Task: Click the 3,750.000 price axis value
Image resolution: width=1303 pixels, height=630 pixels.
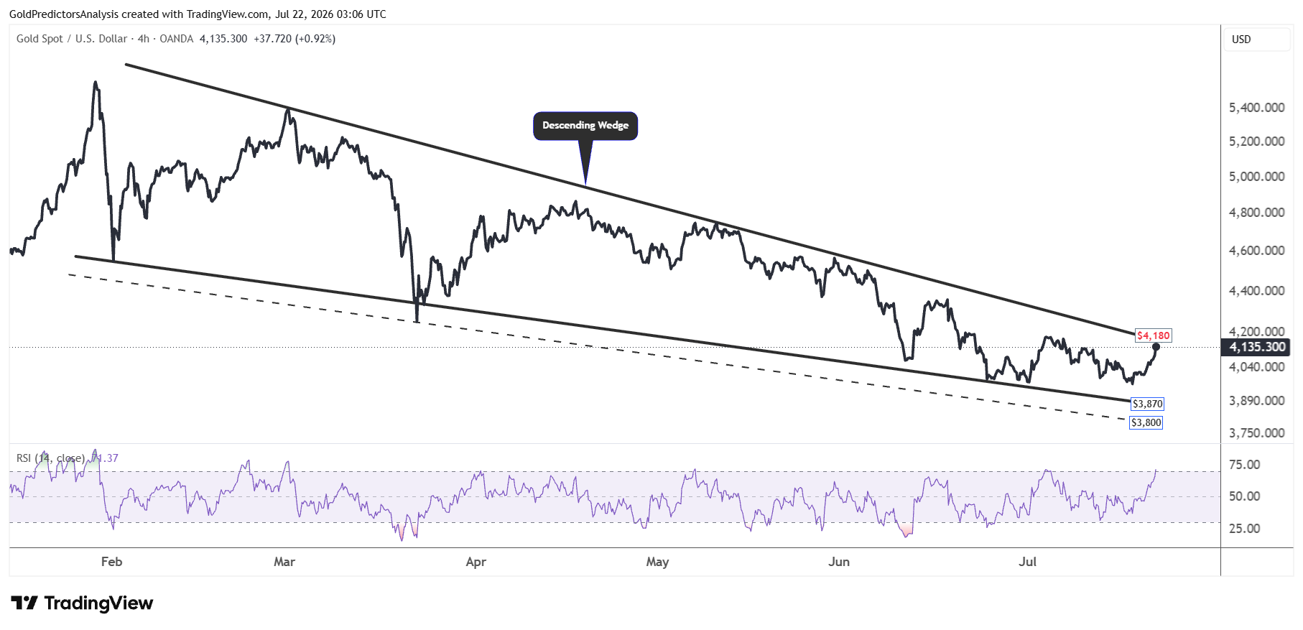Action: click(x=1257, y=433)
